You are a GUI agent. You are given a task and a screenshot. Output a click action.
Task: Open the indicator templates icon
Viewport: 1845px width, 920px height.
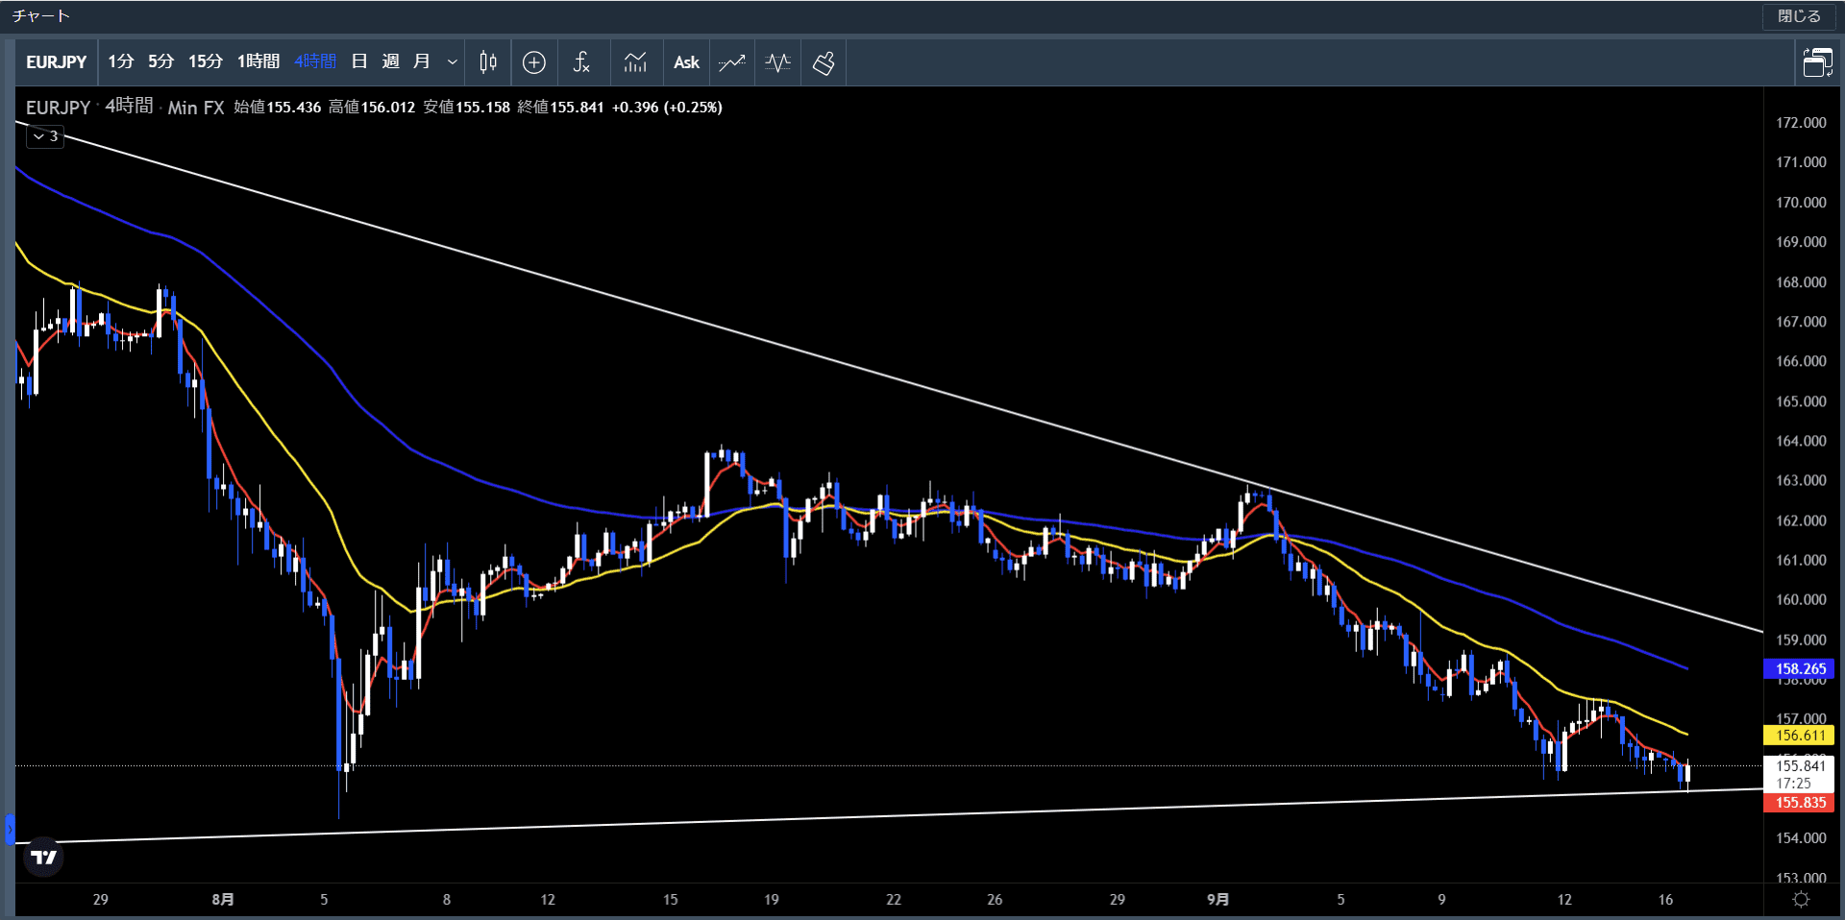(635, 62)
